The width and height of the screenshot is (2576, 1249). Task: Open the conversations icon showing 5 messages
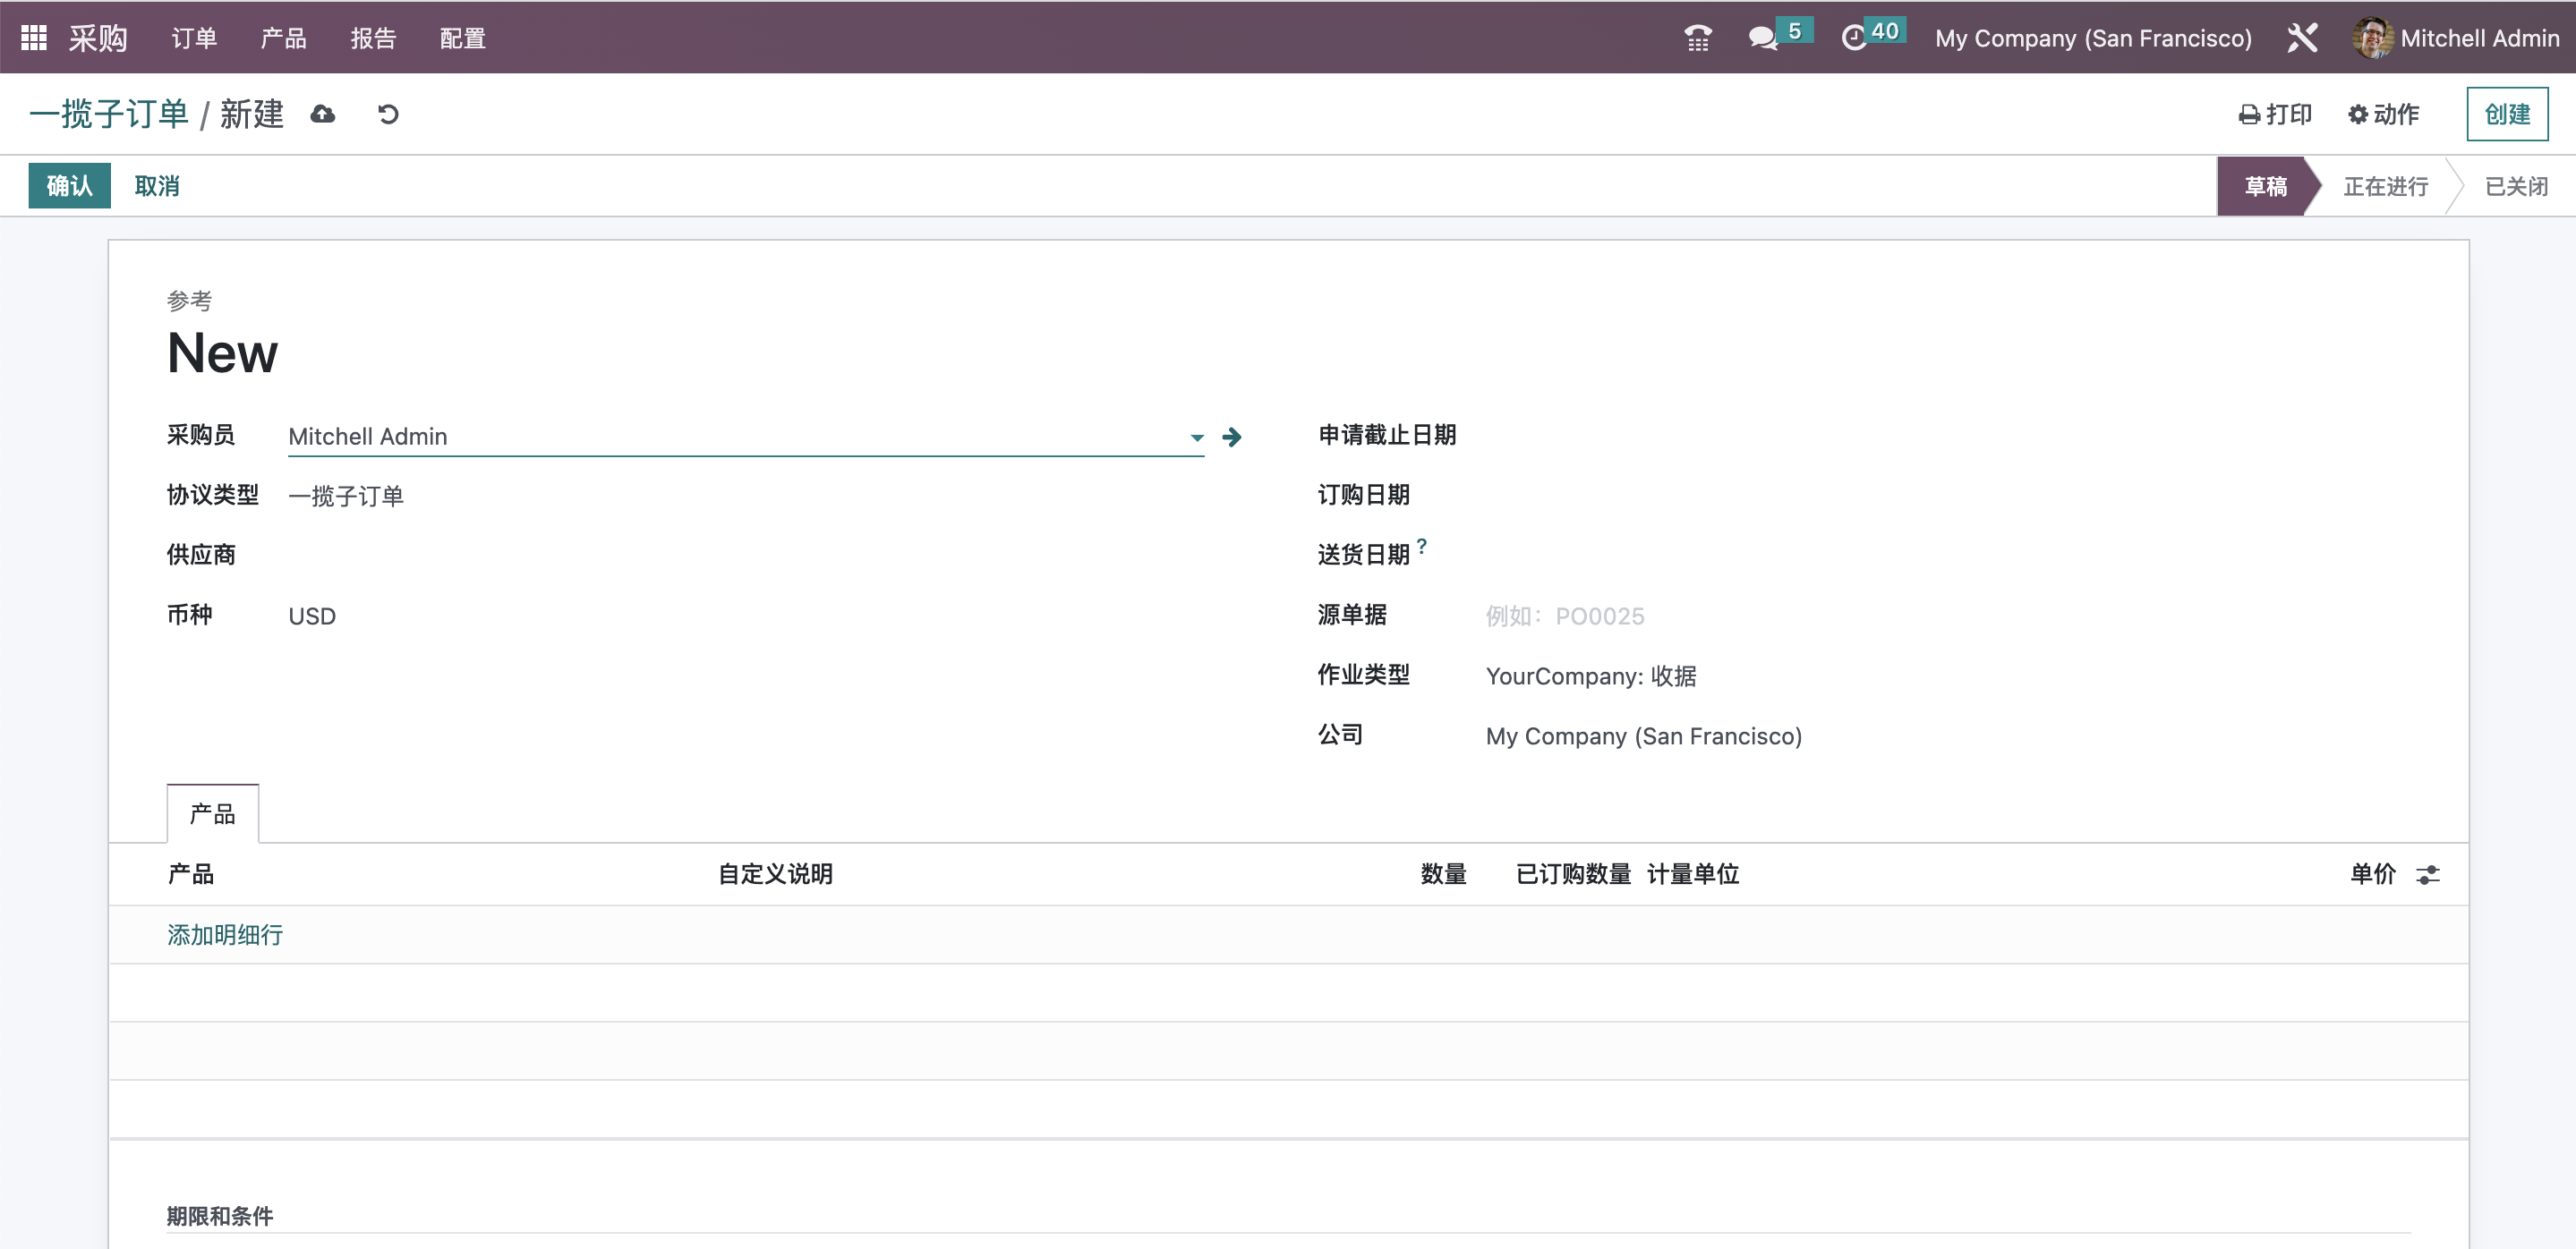point(1762,37)
